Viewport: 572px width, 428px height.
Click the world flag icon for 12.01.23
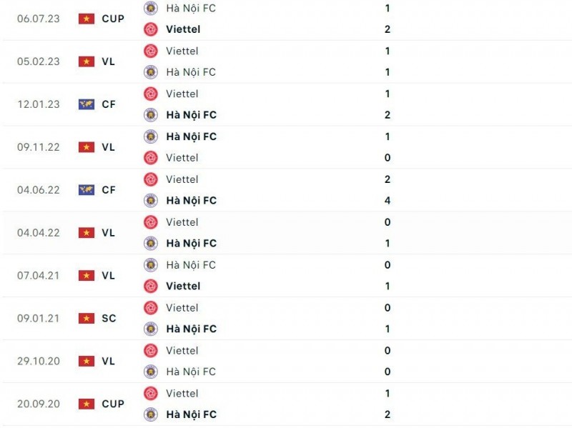click(87, 104)
